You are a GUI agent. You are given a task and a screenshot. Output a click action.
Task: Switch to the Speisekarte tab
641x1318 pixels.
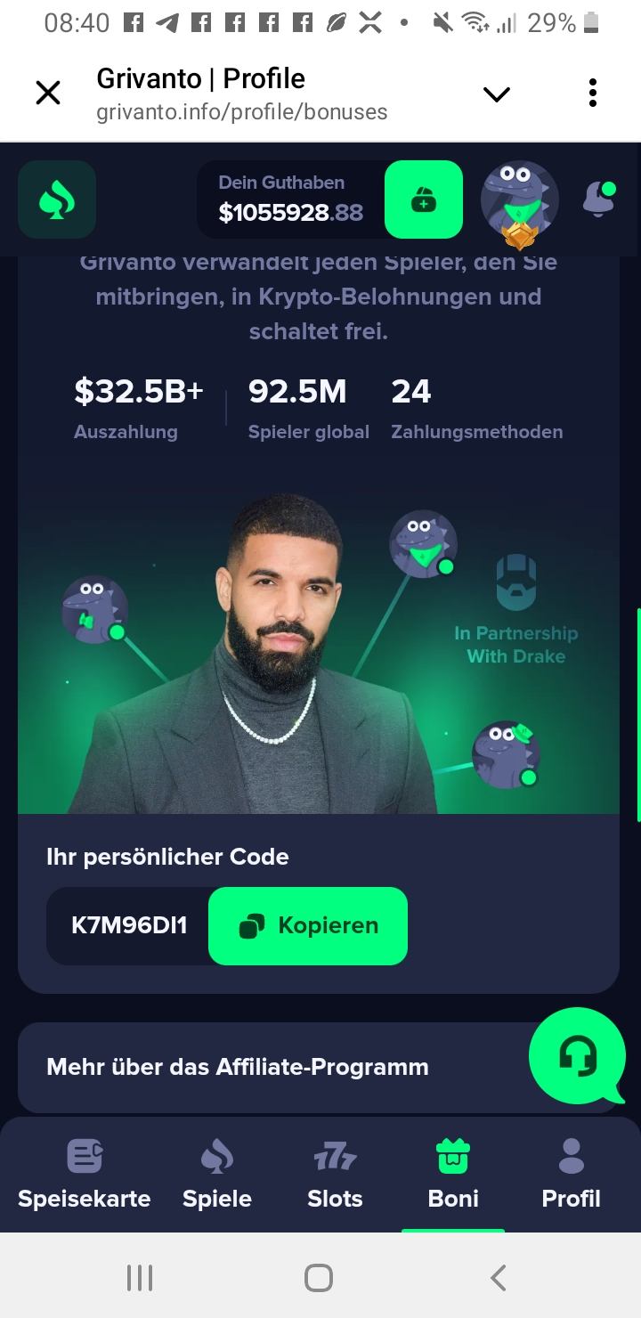[85, 1174]
